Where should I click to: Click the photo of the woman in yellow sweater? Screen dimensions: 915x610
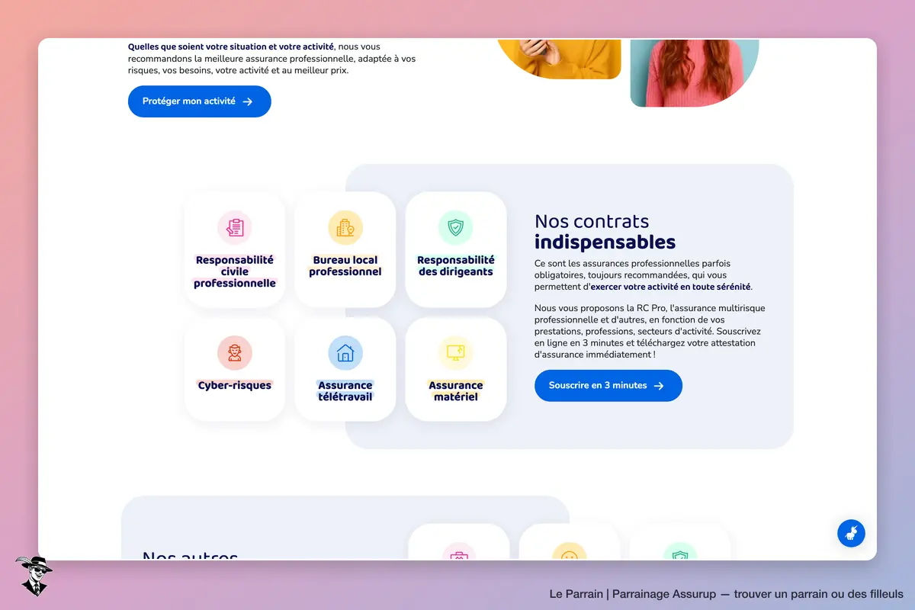coord(559,59)
